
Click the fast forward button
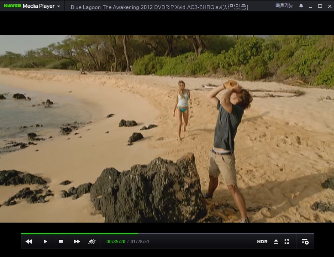click(x=77, y=242)
